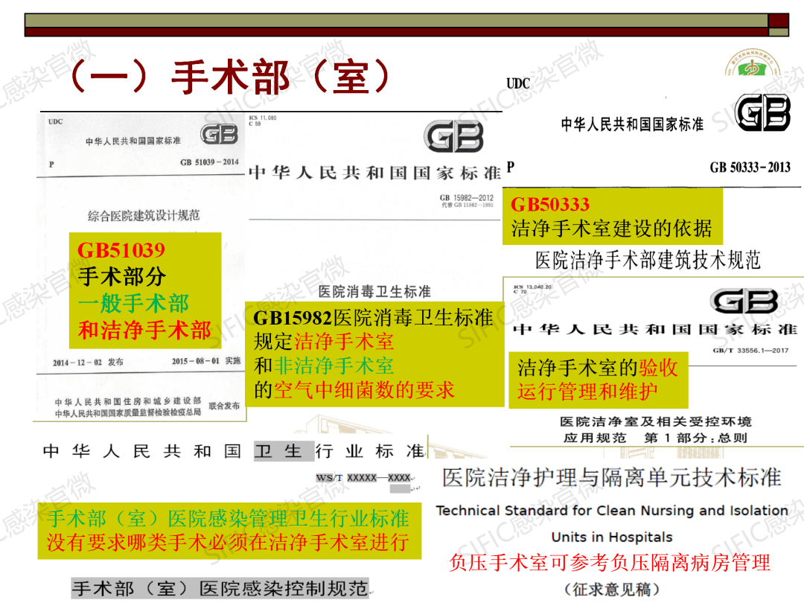Screen dimensions: 804x603
Task: Click the title 医院洁净室及相关受控环境
Action: (x=655, y=421)
